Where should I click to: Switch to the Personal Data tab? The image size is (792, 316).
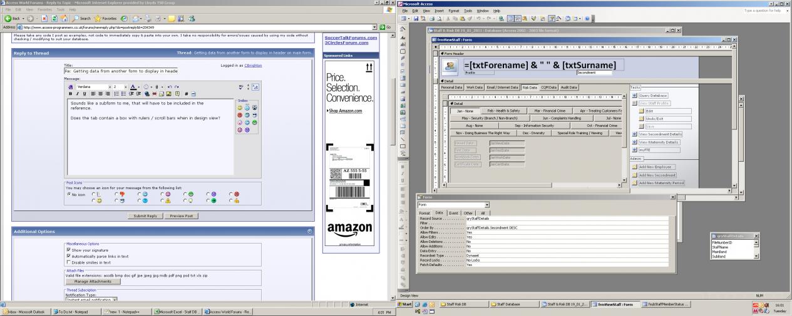pyautogui.click(x=451, y=87)
